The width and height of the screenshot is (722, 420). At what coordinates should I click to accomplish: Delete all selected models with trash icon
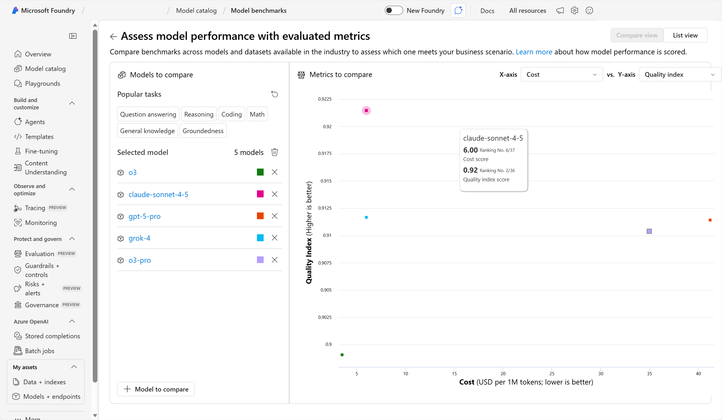point(274,152)
